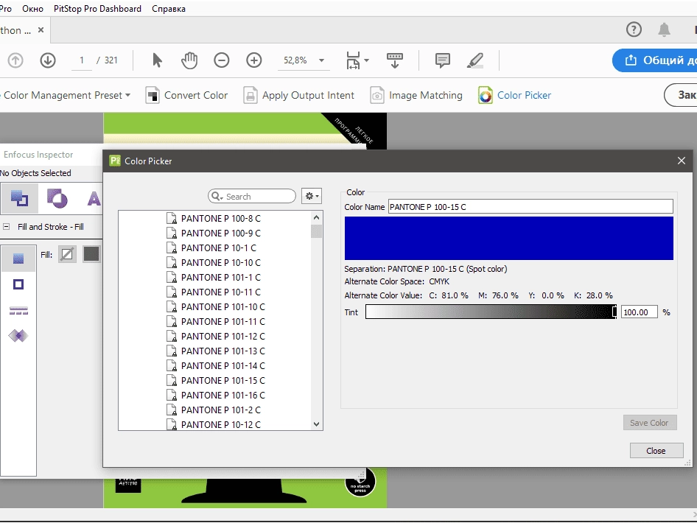
Task: Click Color Picker toolbar item
Action: click(x=515, y=96)
